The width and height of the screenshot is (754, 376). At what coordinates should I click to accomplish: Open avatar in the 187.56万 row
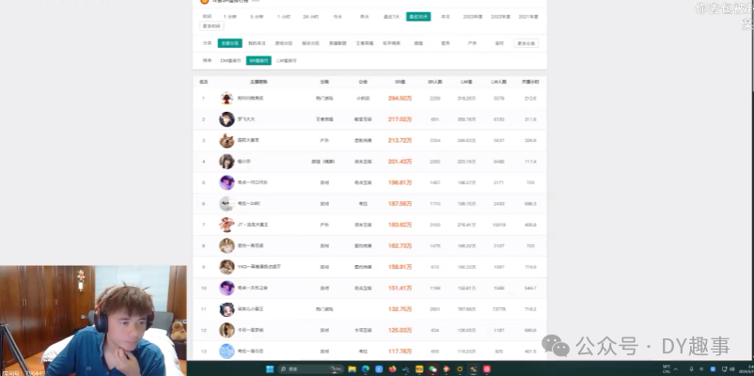(x=227, y=204)
